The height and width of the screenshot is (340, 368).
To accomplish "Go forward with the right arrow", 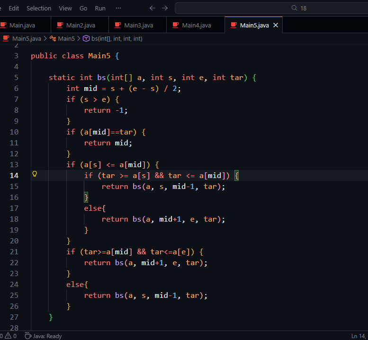I will [165, 8].
